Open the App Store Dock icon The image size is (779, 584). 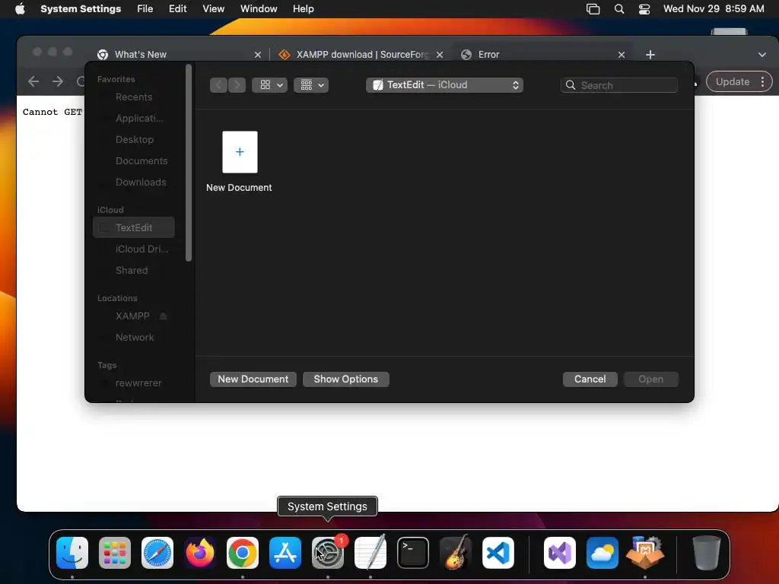tap(285, 553)
